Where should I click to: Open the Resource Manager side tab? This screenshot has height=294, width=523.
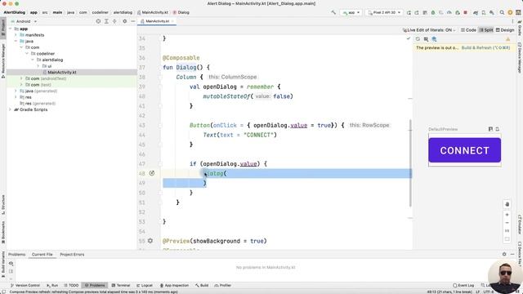[x=3, y=61]
